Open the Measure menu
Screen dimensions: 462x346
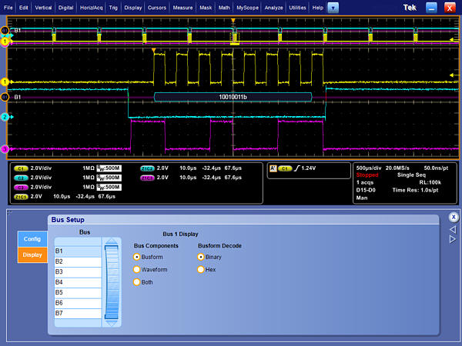(x=182, y=7)
